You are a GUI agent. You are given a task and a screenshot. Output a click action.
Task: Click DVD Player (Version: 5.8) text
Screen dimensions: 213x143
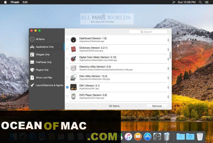[93, 95]
